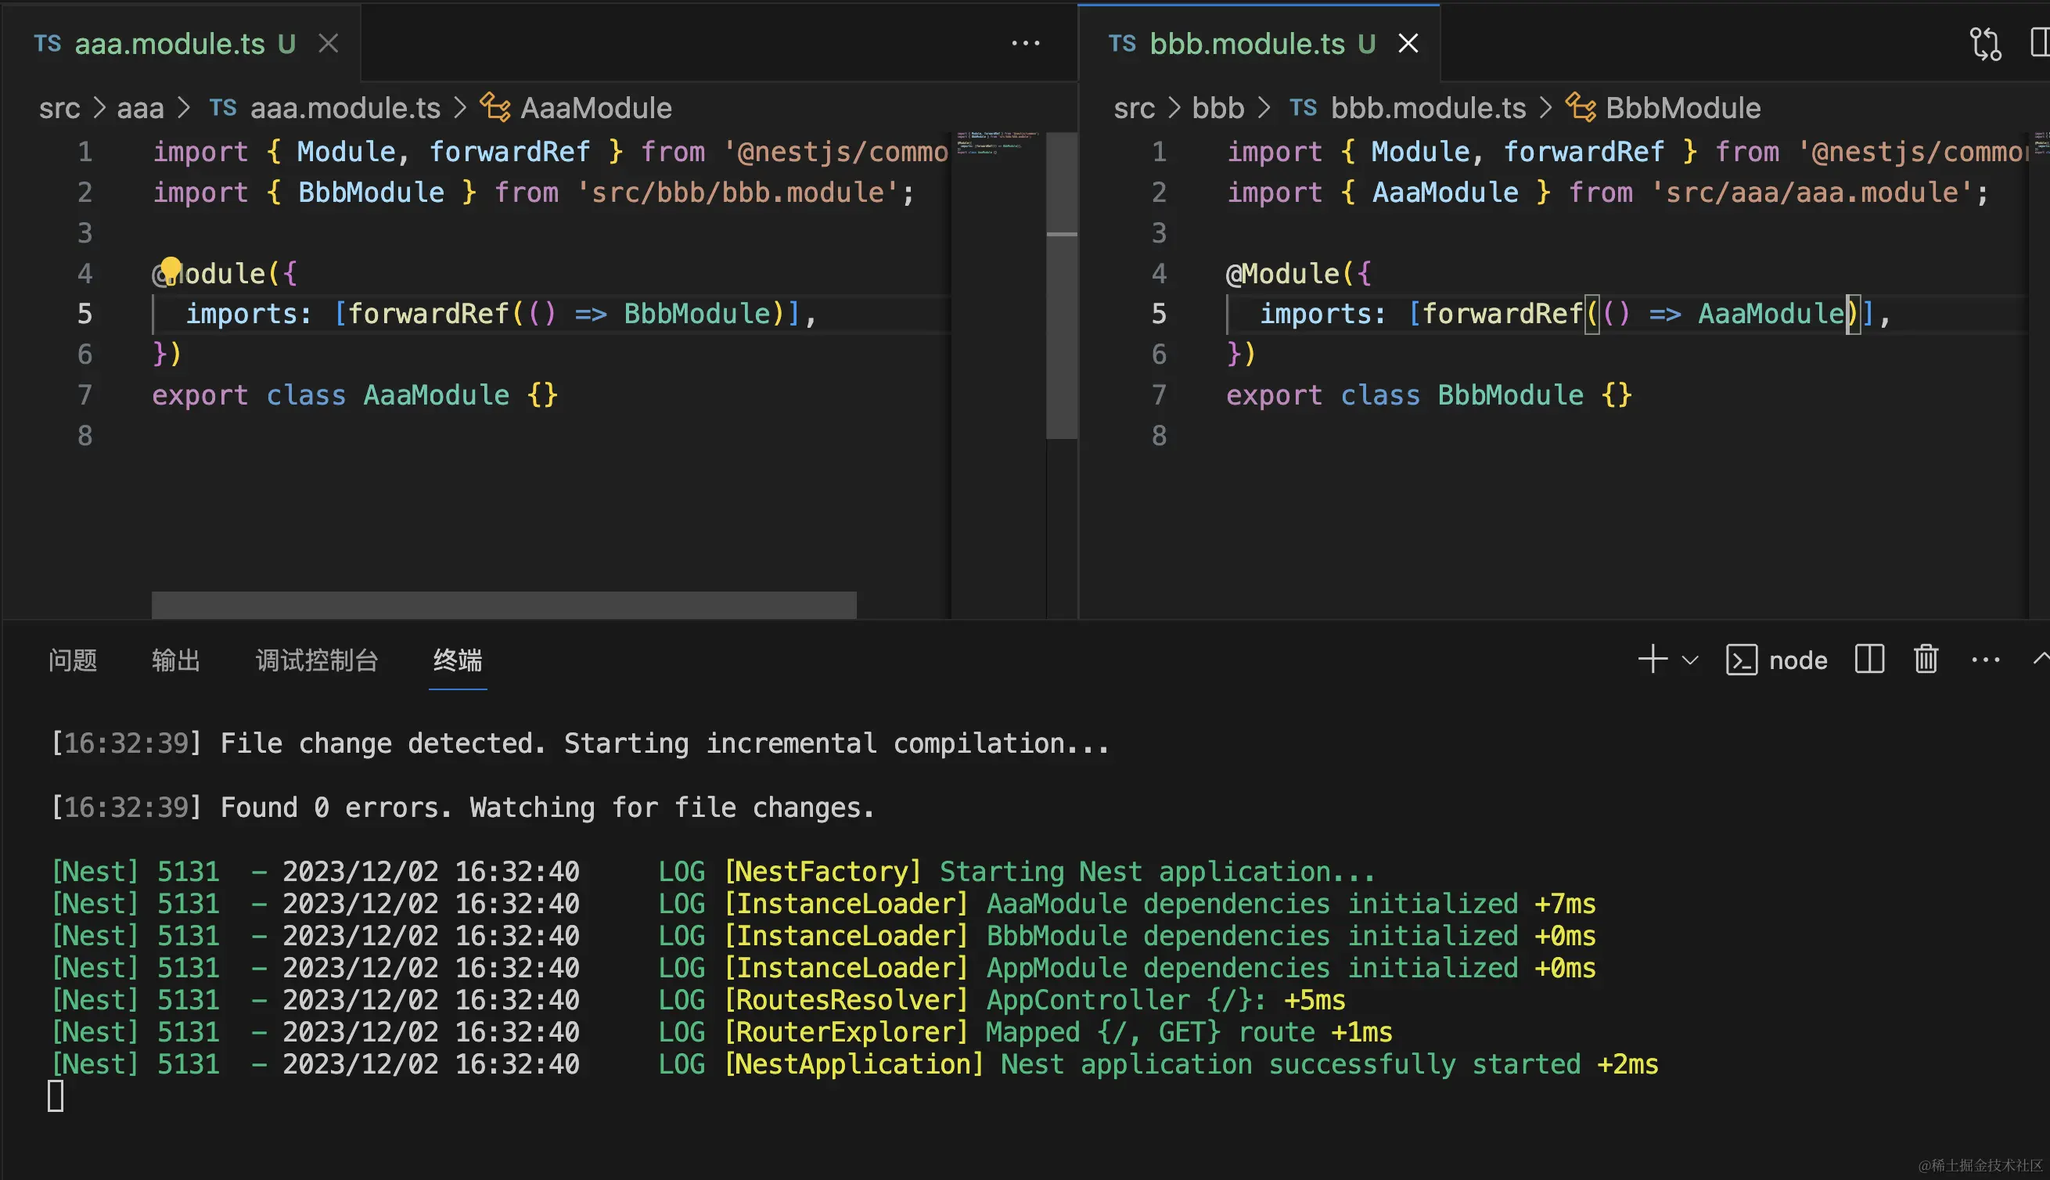The image size is (2050, 1180).
Task: Click TS file icon on aaa.module.ts tab
Action: [x=47, y=43]
